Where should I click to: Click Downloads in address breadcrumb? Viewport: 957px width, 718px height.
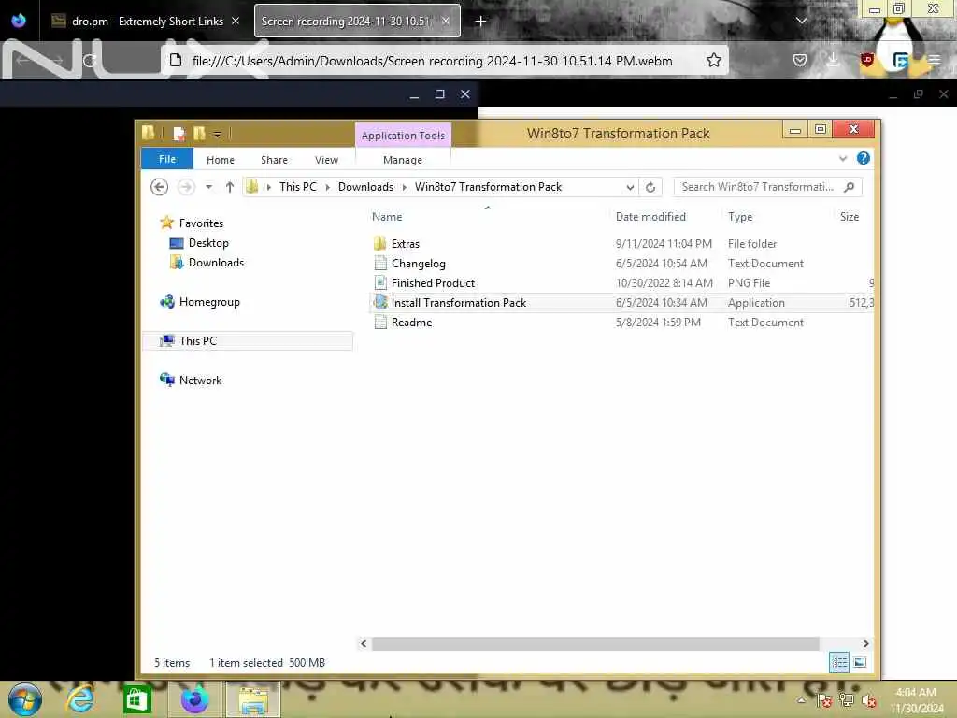tap(365, 187)
